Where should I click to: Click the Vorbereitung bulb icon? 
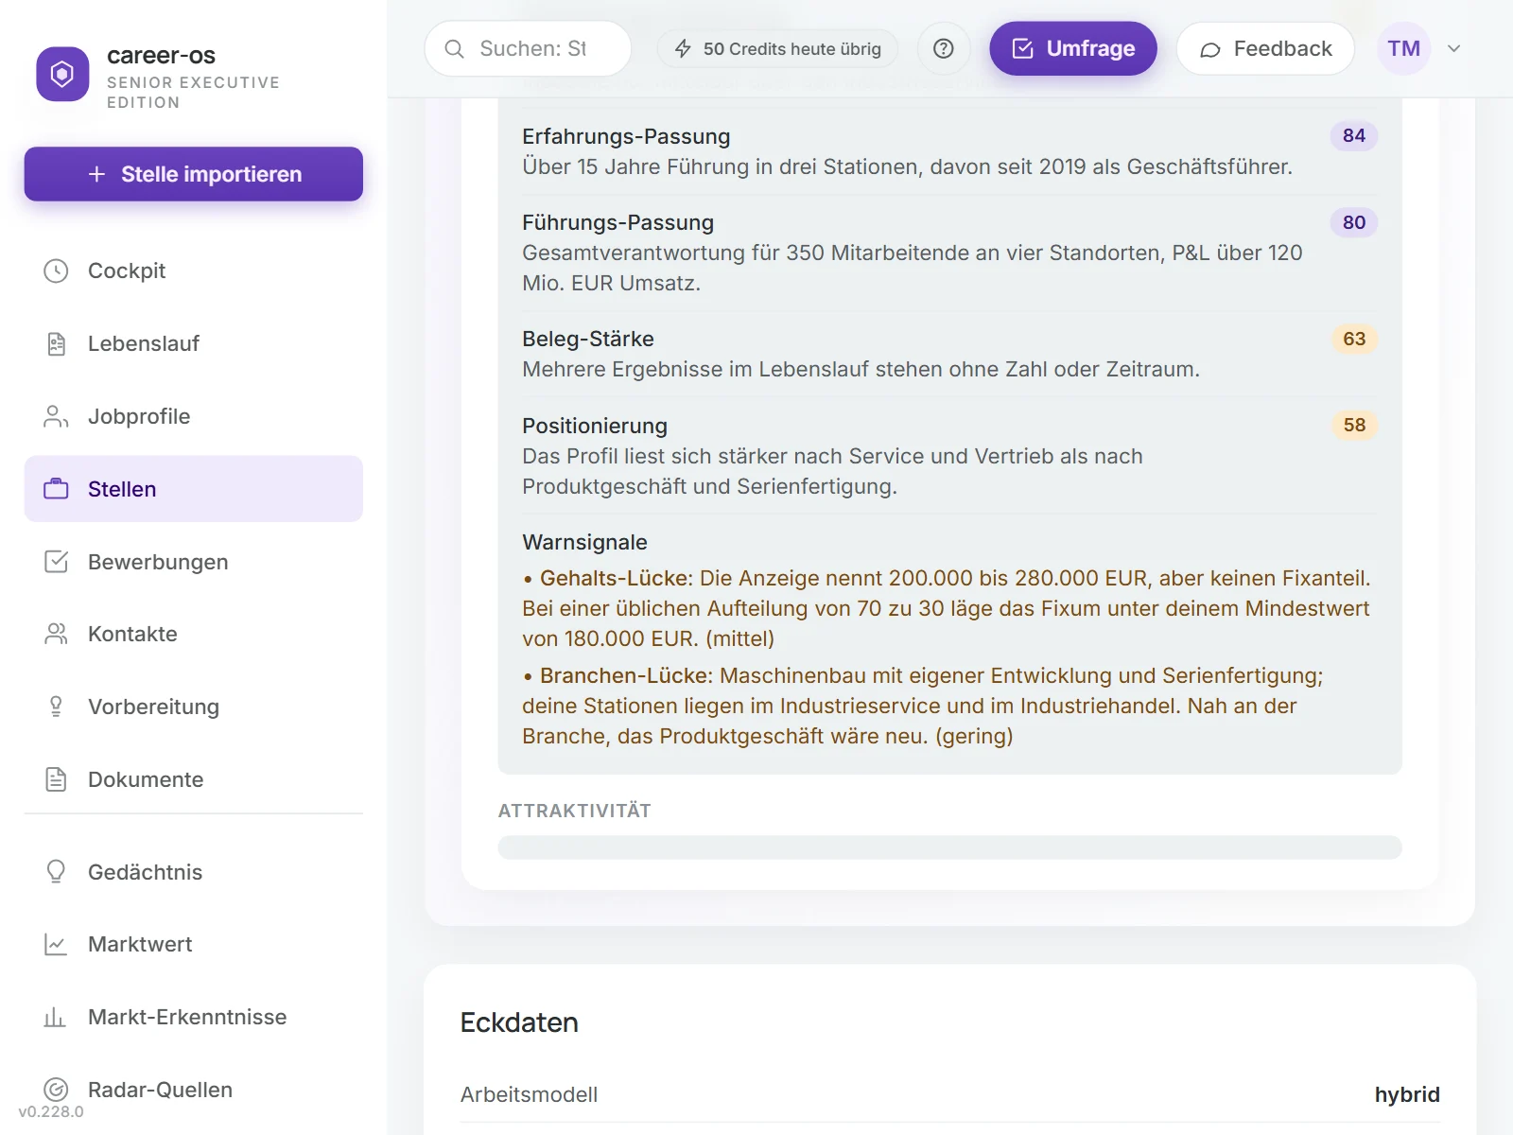point(56,707)
